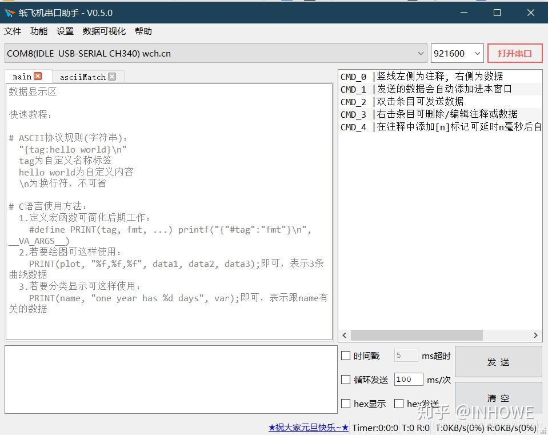Close the asciiMatch tab with its gray x

[112, 77]
